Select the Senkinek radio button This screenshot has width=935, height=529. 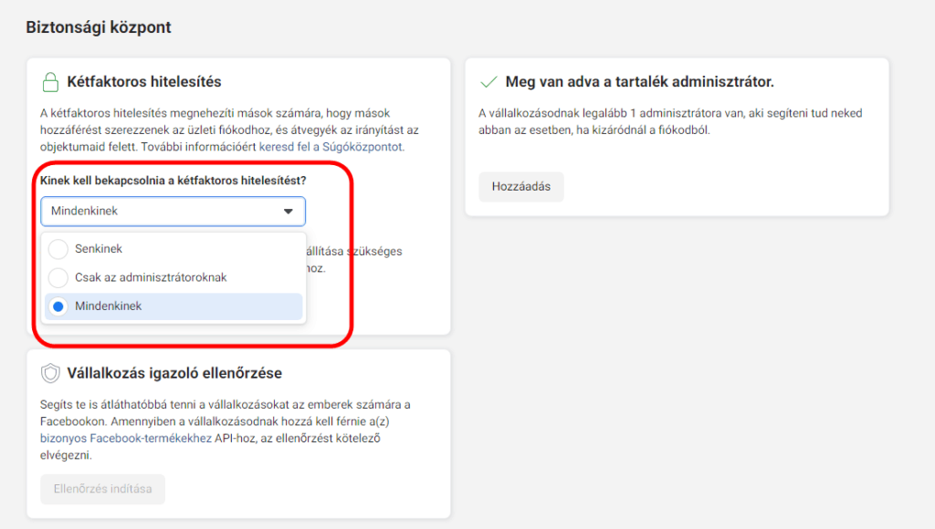(58, 248)
